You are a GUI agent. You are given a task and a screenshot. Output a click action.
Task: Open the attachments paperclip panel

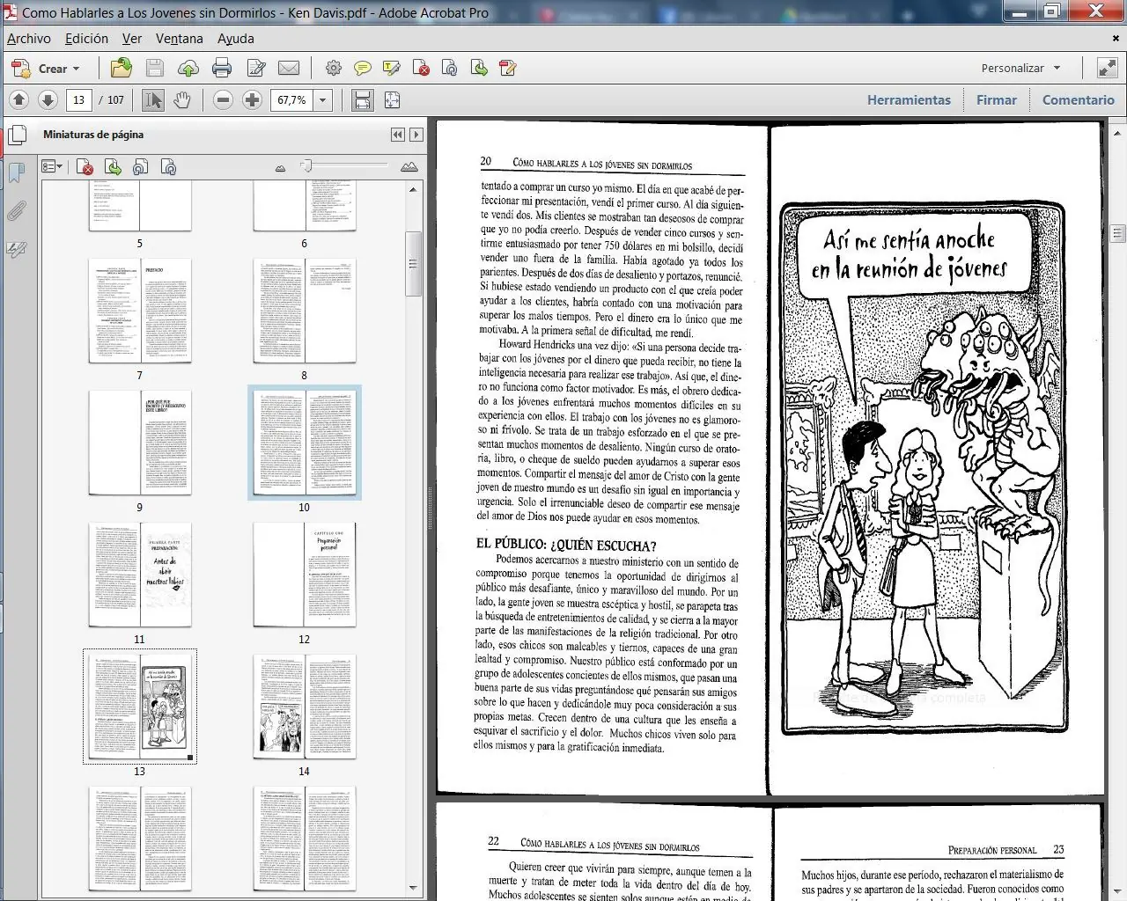[17, 211]
